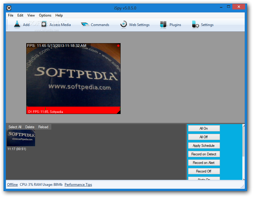This screenshot has width=253, height=197.
Task: Click camera window corner resize triangle
Action: point(119,112)
